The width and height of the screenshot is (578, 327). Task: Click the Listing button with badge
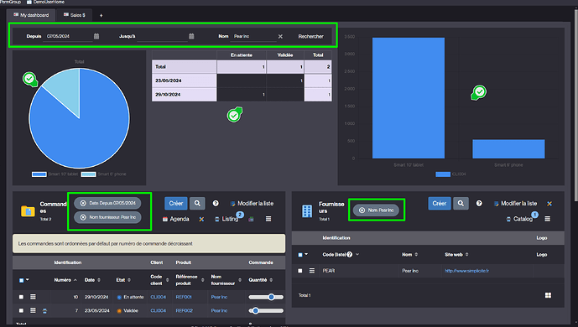227,219
